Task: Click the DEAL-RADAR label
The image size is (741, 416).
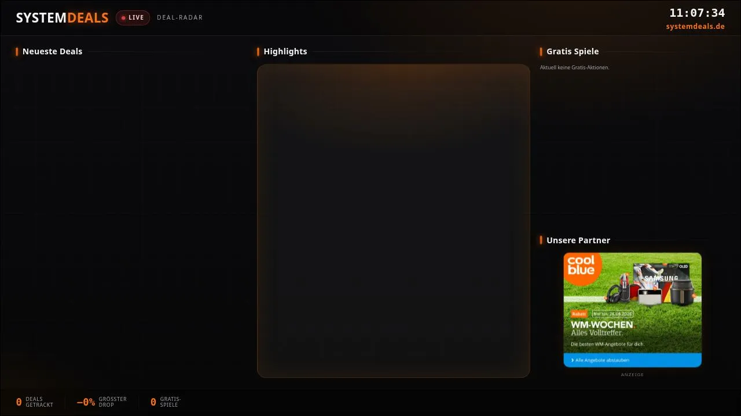Action: (x=180, y=18)
